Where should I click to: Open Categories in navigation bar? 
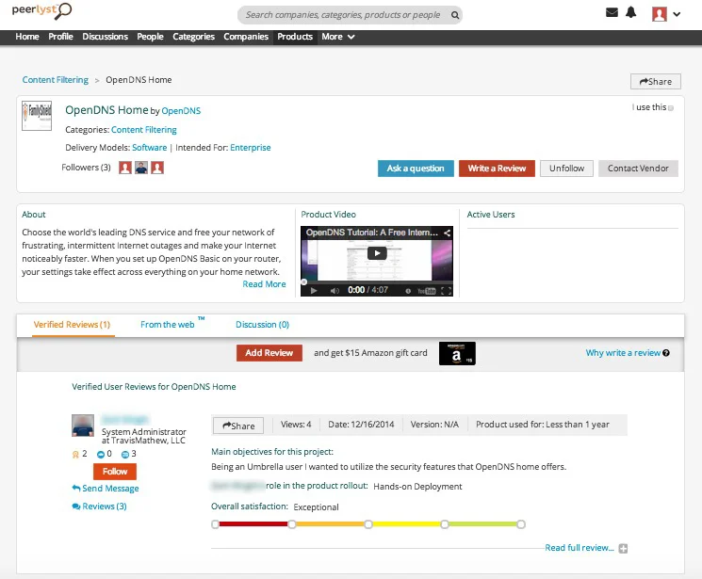point(193,37)
